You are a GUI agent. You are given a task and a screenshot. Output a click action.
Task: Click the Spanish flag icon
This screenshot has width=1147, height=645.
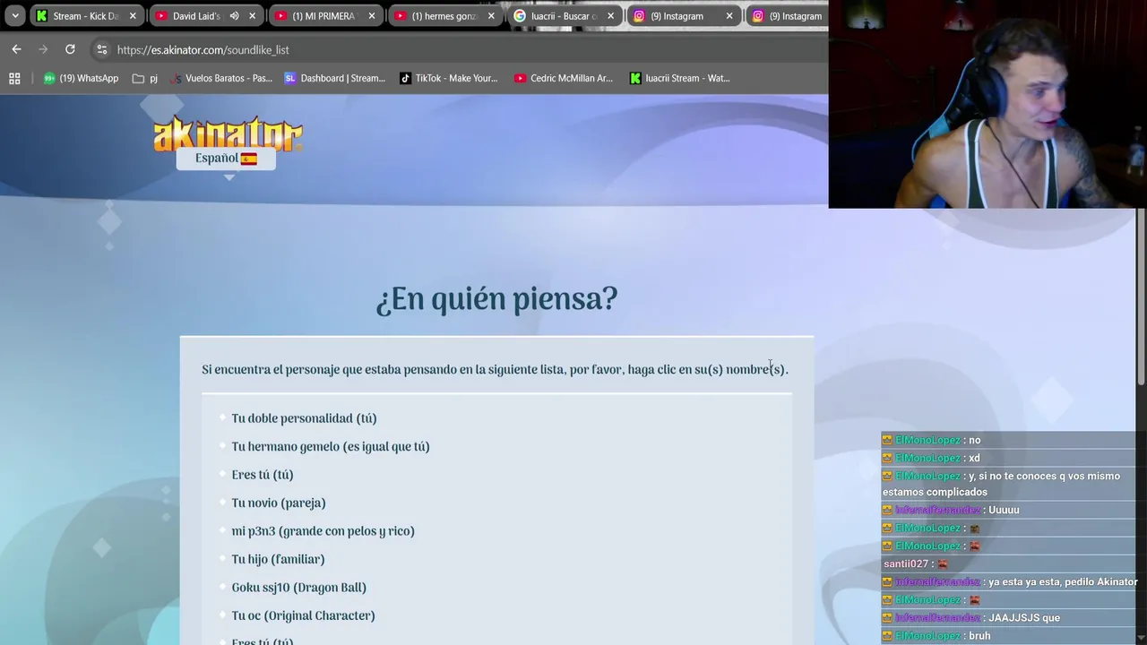(x=248, y=159)
